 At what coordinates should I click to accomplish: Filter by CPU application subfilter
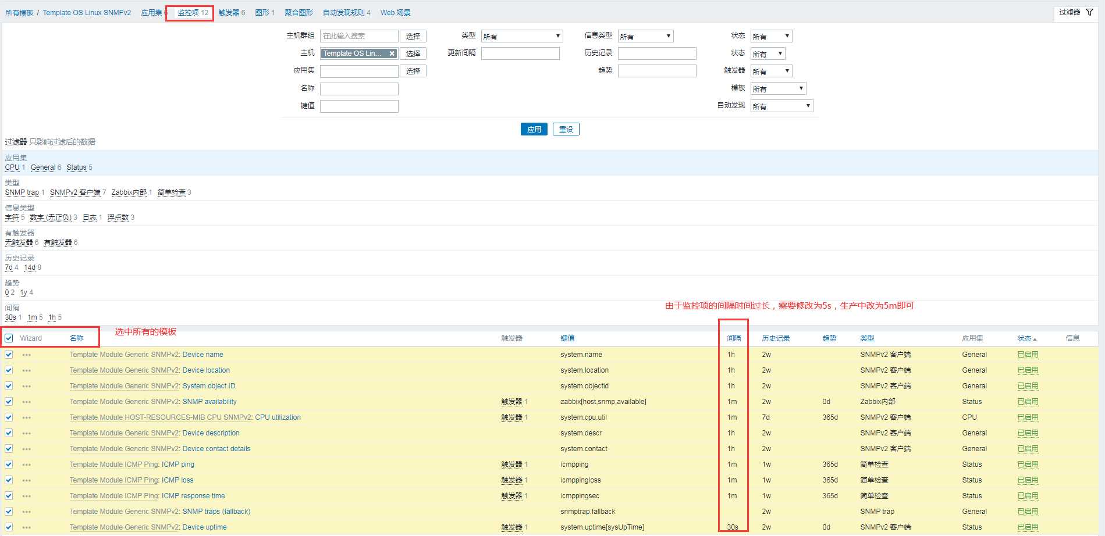[x=12, y=167]
